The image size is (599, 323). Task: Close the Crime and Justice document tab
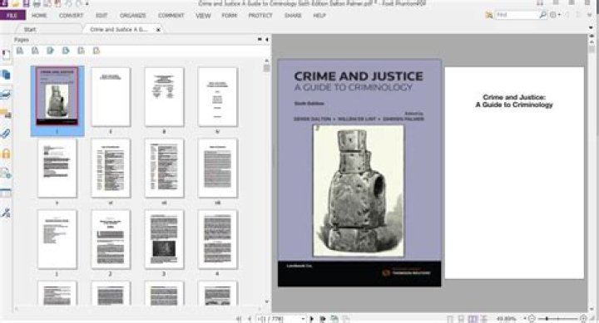(x=158, y=29)
